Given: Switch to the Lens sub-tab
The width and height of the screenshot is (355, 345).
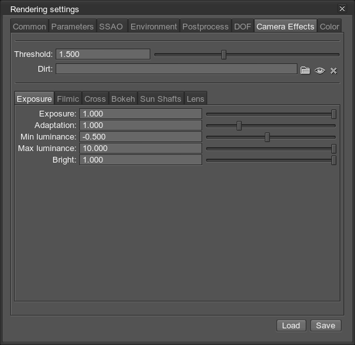Looking at the screenshot, I should pos(195,99).
